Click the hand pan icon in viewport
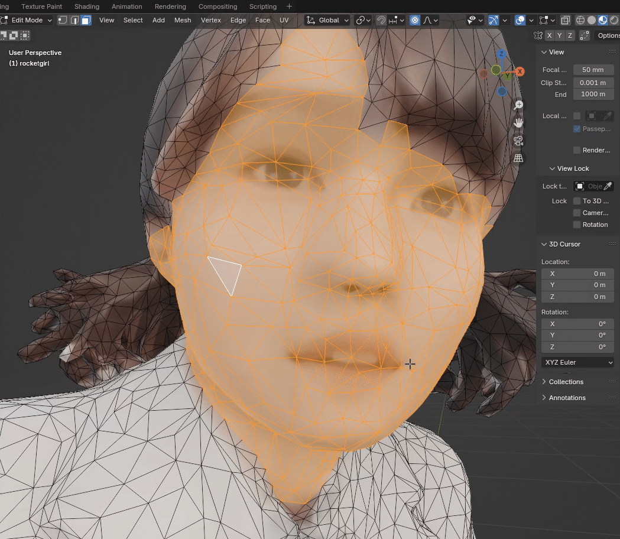 (518, 122)
